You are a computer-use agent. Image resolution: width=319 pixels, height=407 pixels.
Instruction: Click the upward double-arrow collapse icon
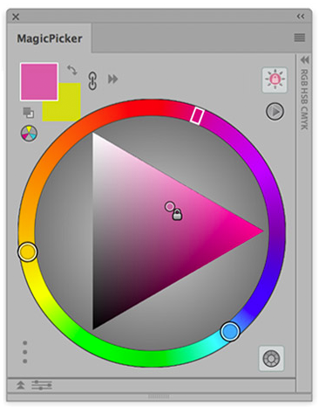click(20, 385)
